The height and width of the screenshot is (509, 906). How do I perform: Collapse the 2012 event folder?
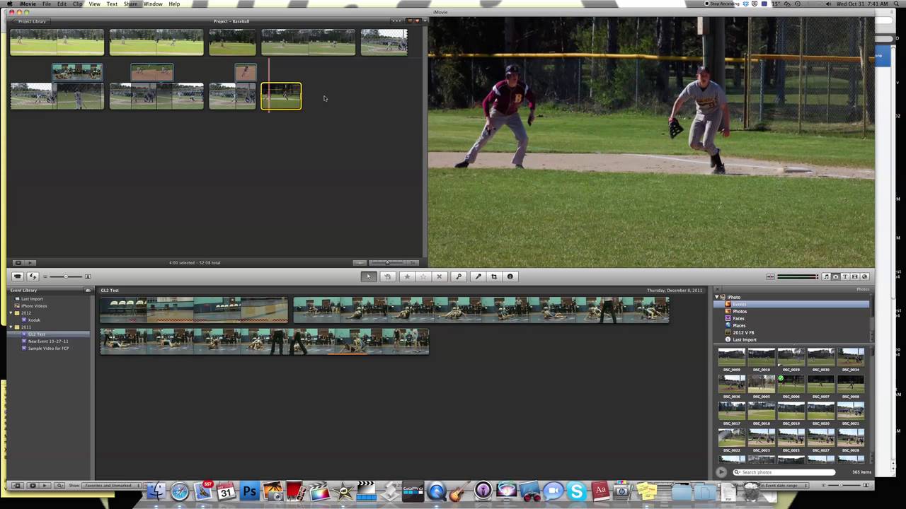click(11, 313)
